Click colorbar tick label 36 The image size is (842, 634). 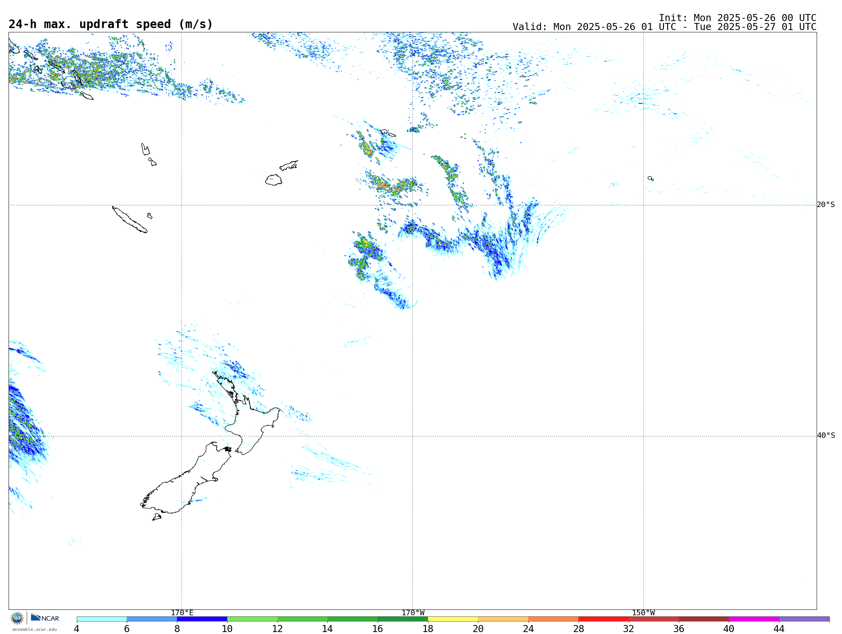click(x=679, y=629)
